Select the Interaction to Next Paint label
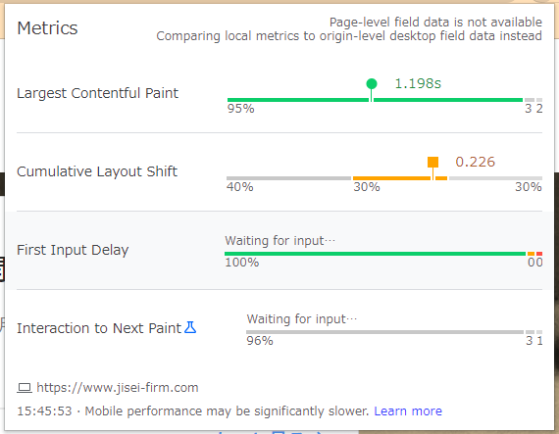 pos(99,328)
